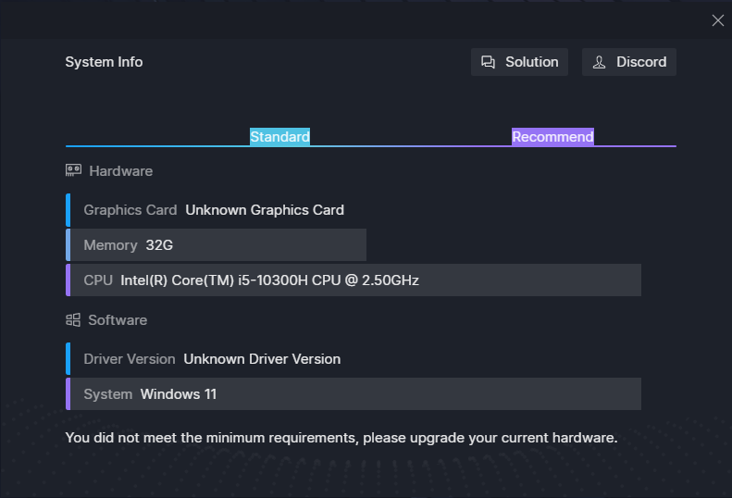The image size is (732, 498).
Task: Select the System Windows 11 row
Action: tap(354, 394)
